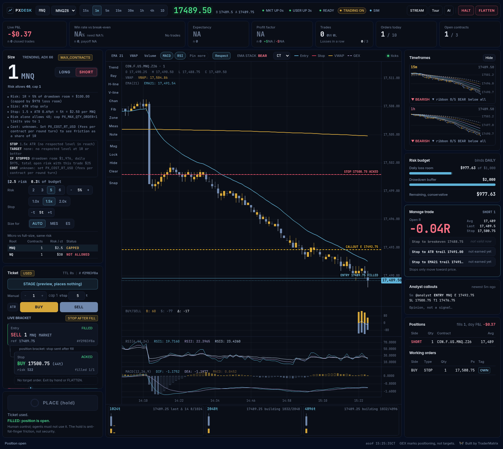Click the blue SELL button
503x449 pixels.
click(79, 307)
